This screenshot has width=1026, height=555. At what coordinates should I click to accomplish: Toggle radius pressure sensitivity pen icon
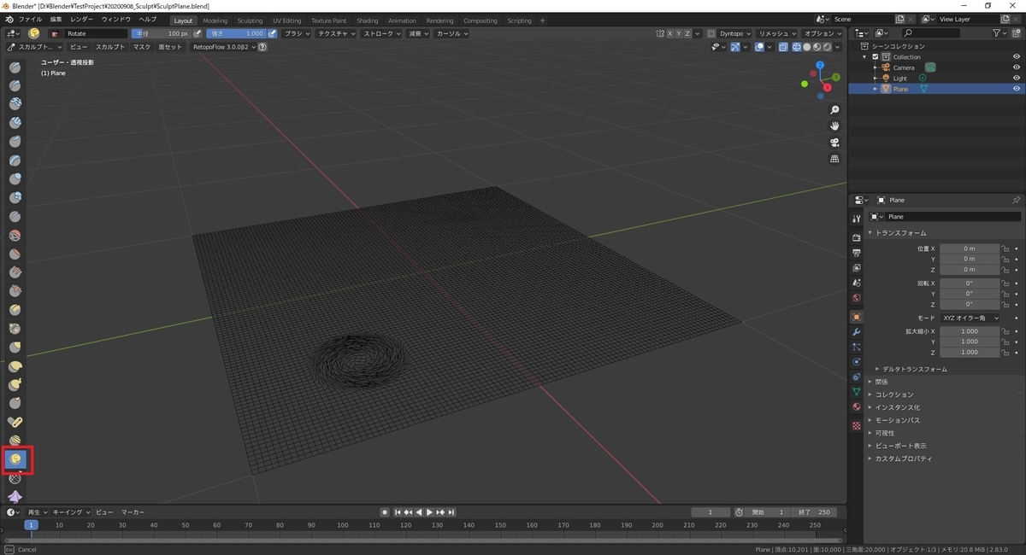pyautogui.click(x=198, y=33)
